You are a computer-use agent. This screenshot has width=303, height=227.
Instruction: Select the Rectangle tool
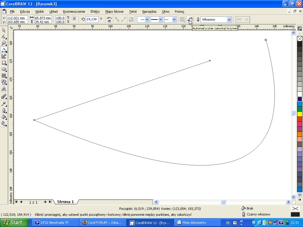4,63
